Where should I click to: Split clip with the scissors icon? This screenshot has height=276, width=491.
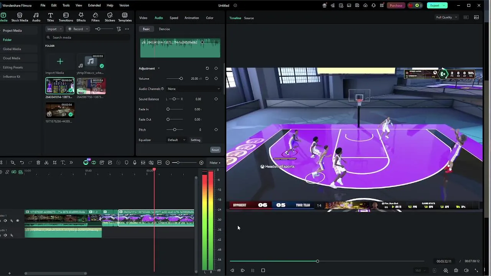[46, 163]
